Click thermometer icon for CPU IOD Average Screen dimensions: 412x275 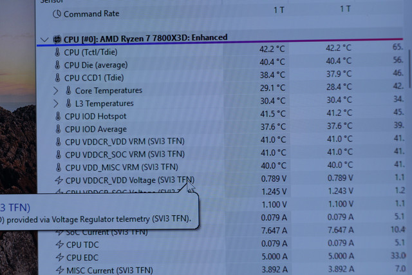58,129
